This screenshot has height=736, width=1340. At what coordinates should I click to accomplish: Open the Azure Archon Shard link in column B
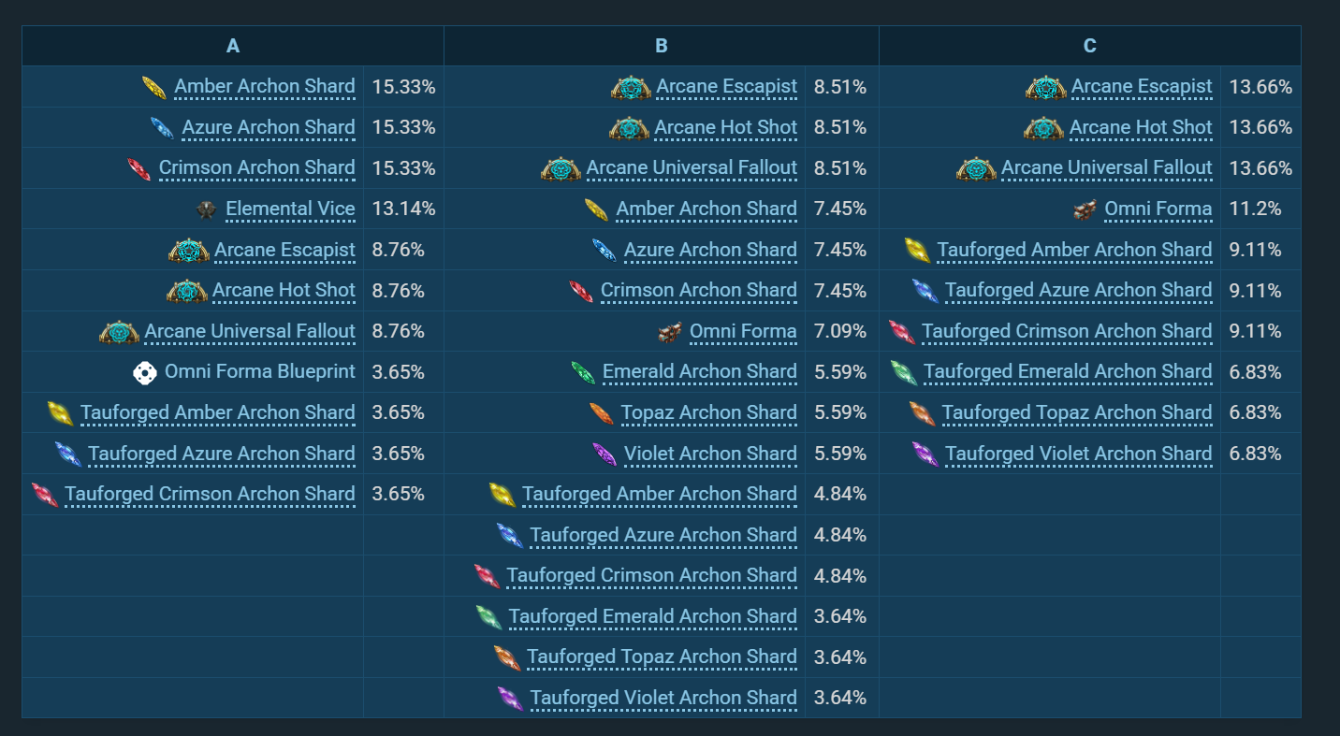(x=710, y=250)
